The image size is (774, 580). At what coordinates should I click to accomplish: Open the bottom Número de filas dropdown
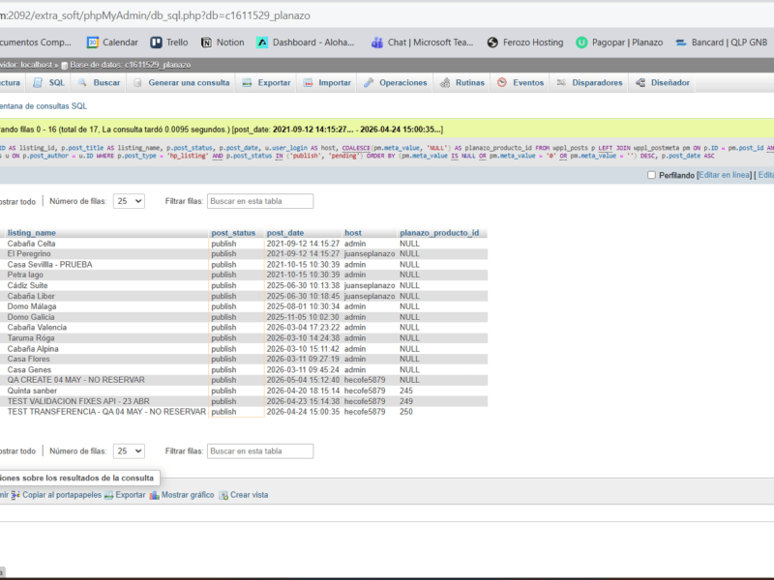129,451
